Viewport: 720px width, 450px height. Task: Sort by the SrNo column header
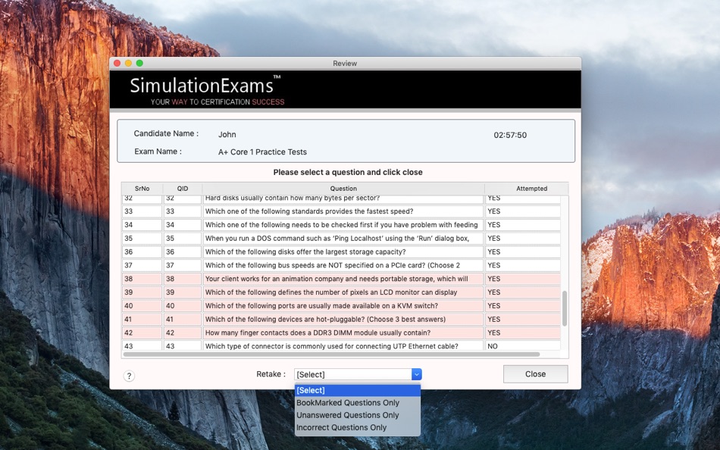point(142,189)
